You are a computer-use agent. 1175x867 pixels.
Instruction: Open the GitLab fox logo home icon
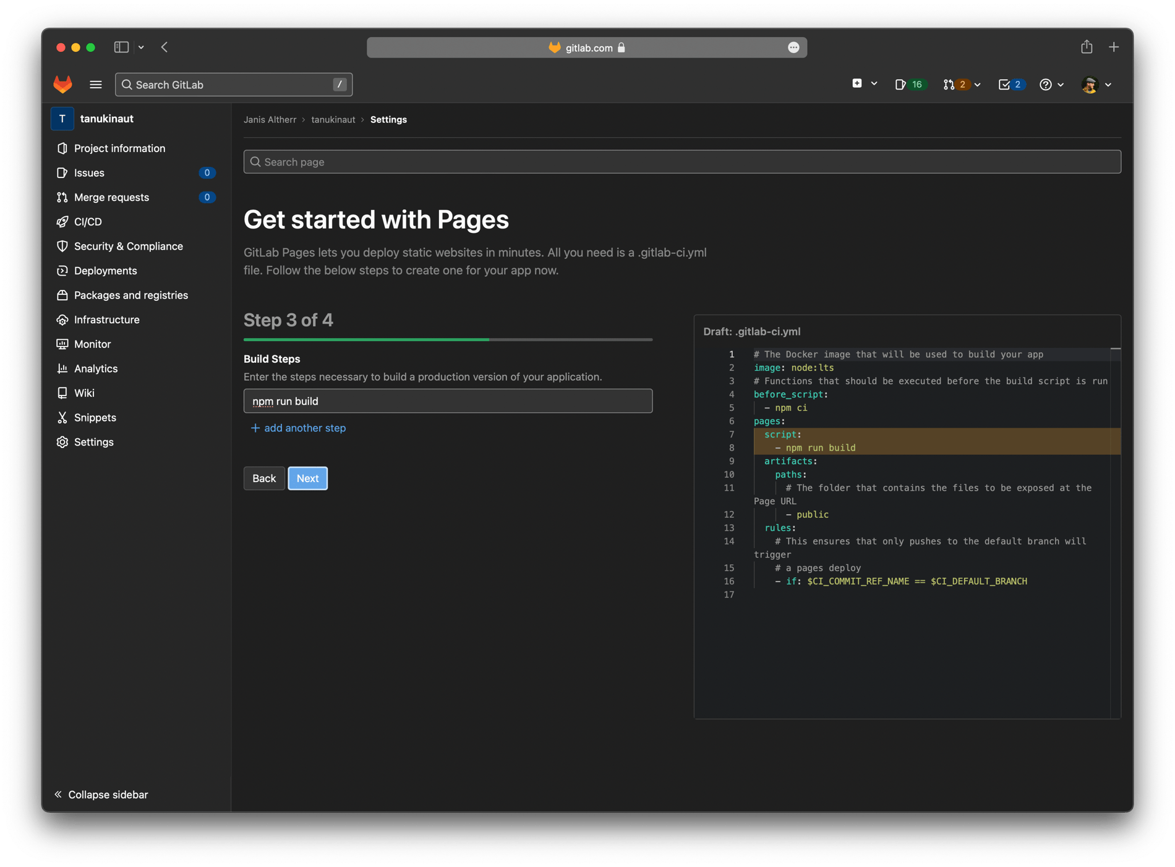[x=62, y=84]
